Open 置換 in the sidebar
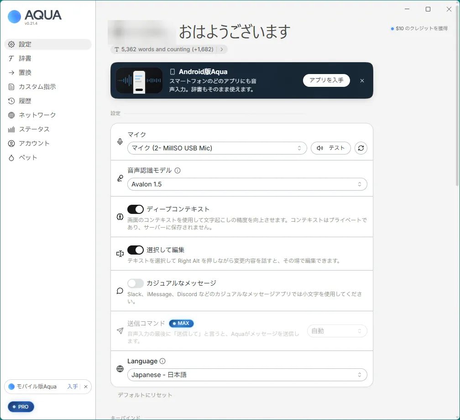 click(48, 73)
